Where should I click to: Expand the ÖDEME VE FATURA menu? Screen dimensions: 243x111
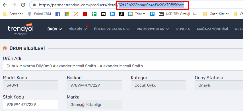coord(112,29)
